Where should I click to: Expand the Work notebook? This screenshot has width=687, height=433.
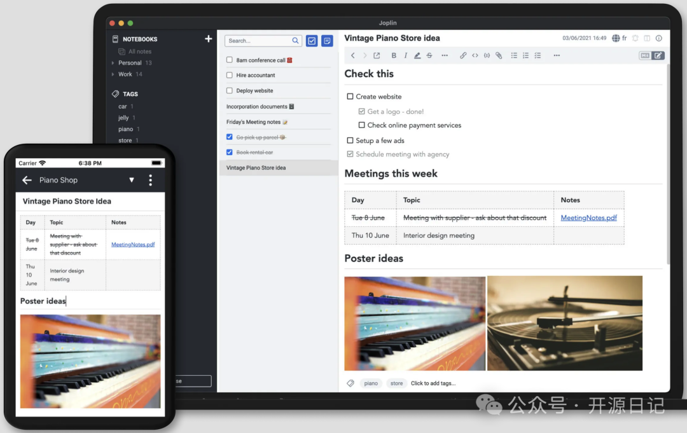click(113, 74)
